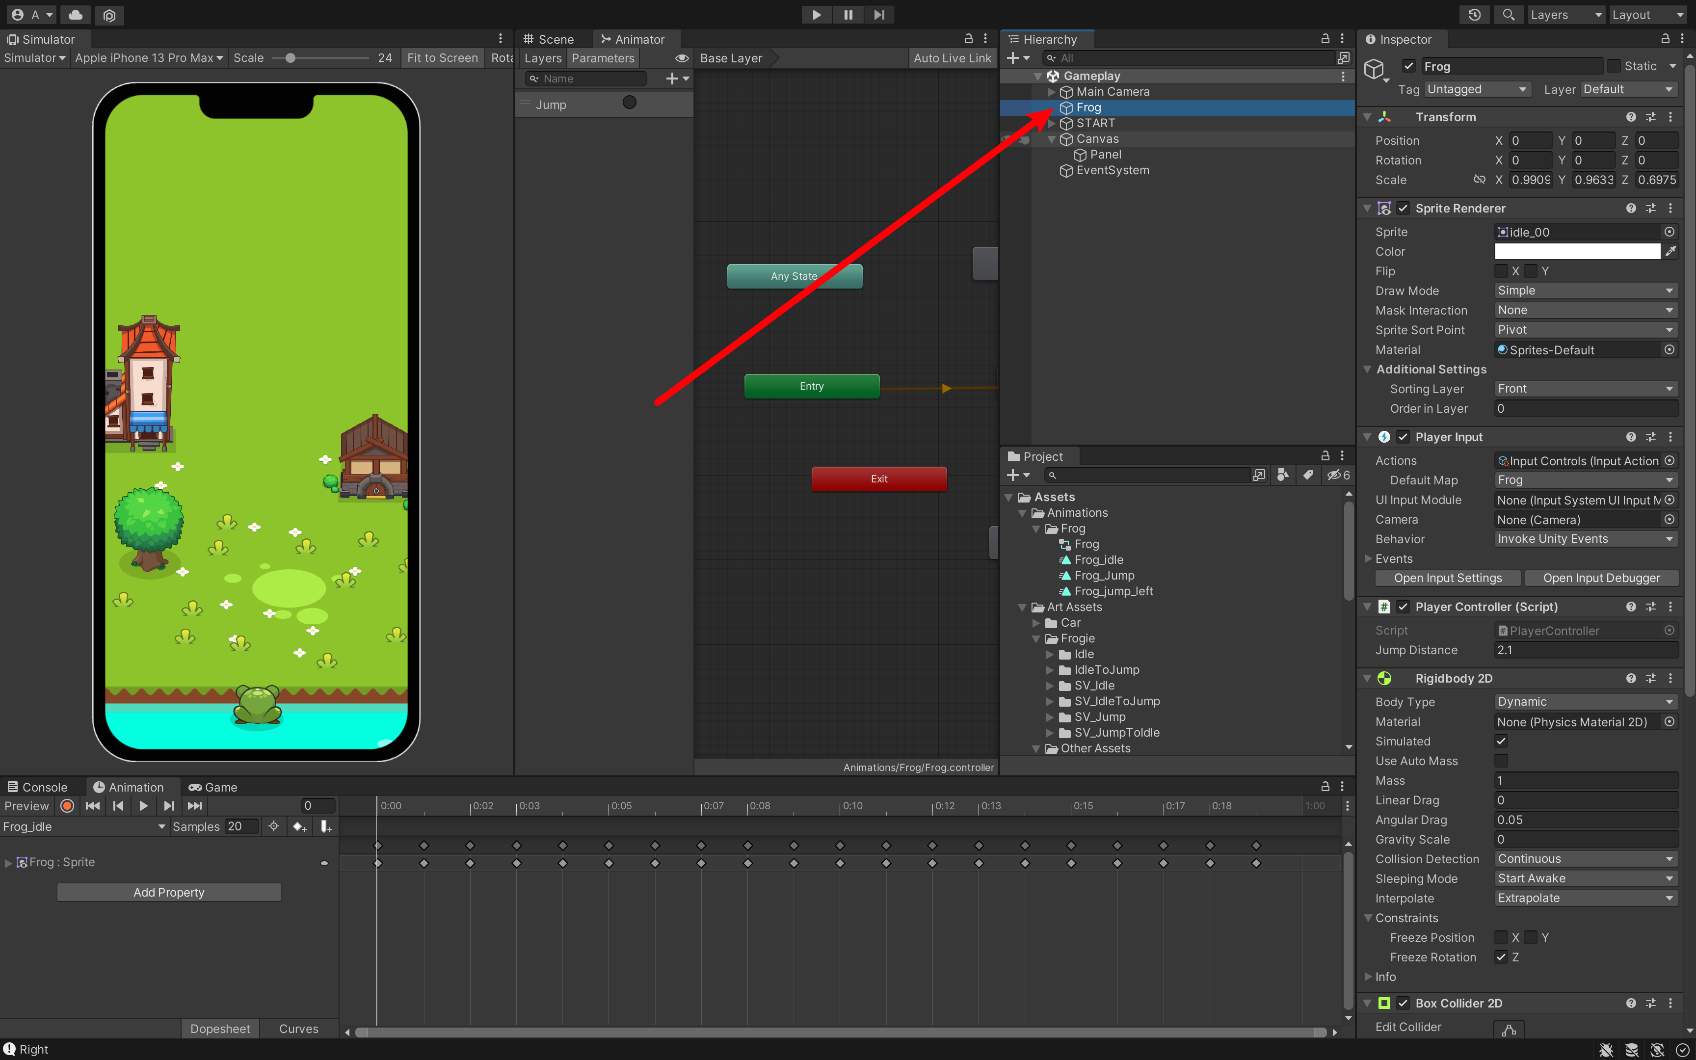
Task: Open Body Type dropdown
Action: click(1586, 702)
